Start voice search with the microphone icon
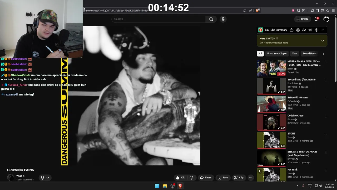Screen dimensions: 337x190 [x=223, y=19]
